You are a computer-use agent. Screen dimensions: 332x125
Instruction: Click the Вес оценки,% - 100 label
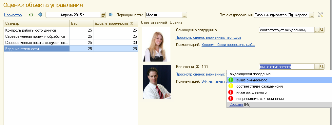coord(192,67)
